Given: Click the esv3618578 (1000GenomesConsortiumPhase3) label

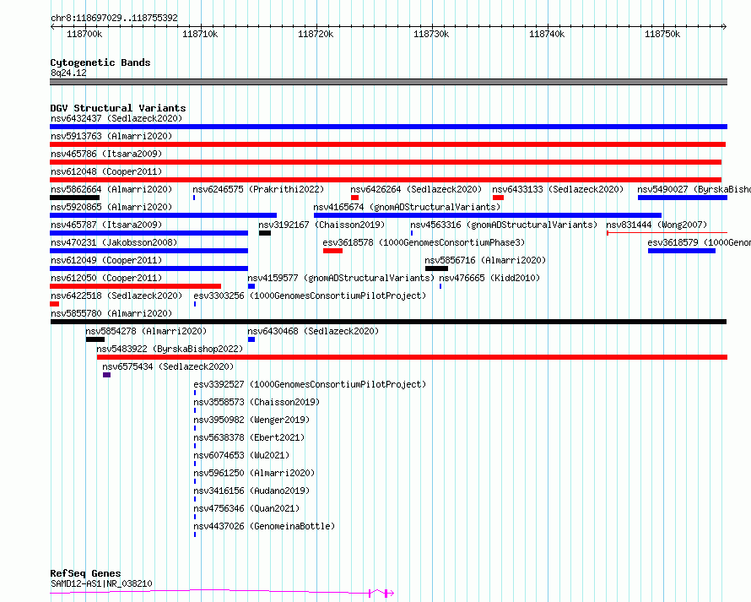Looking at the screenshot, I should click(424, 242).
